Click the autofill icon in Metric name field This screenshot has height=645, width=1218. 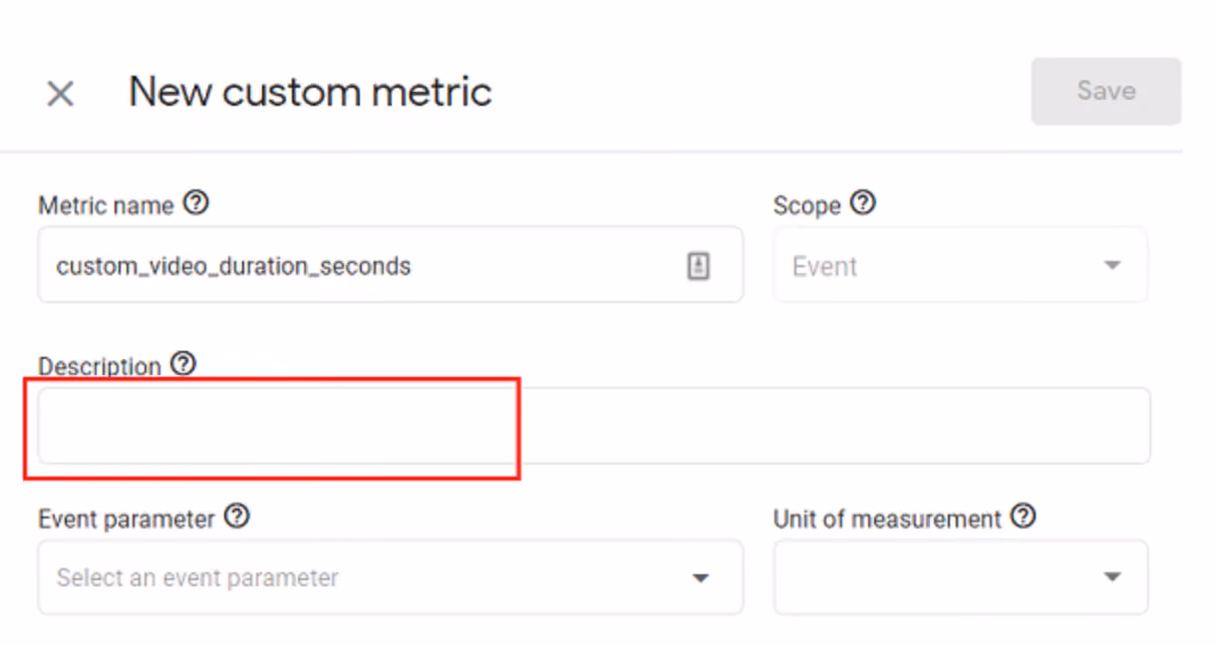(699, 266)
